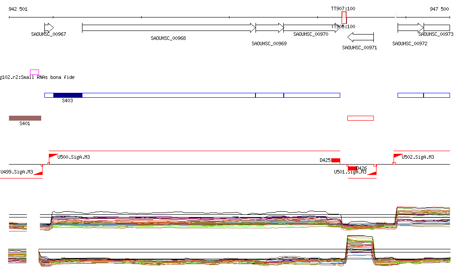The width and height of the screenshot is (459, 274).
Task: Click the blue segment under SAOUHSC_00969
Action: tap(269, 95)
